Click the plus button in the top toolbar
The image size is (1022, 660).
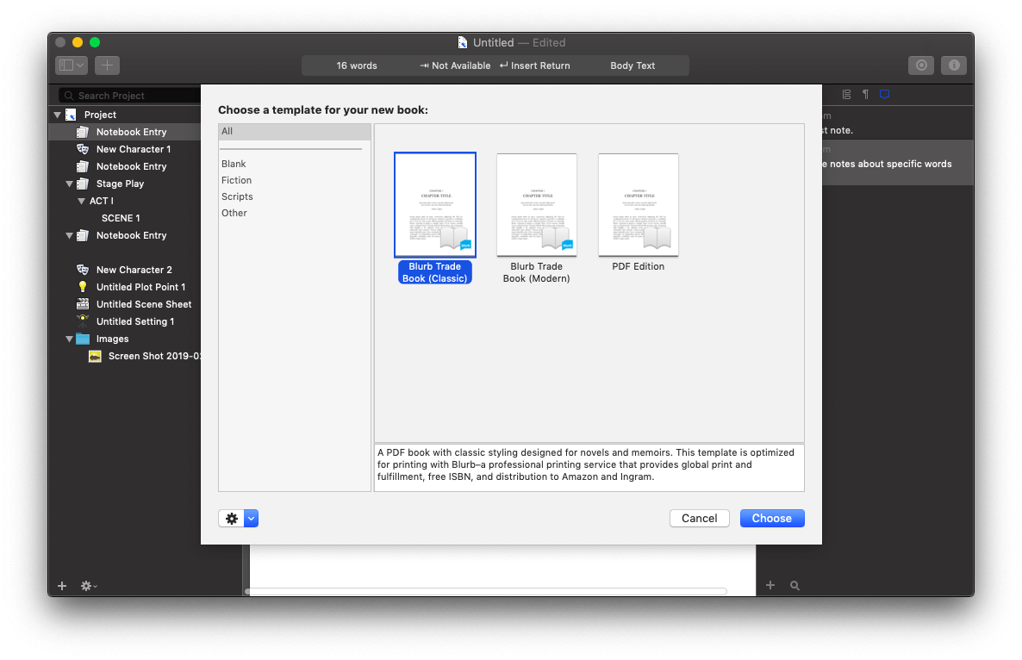[x=107, y=65]
